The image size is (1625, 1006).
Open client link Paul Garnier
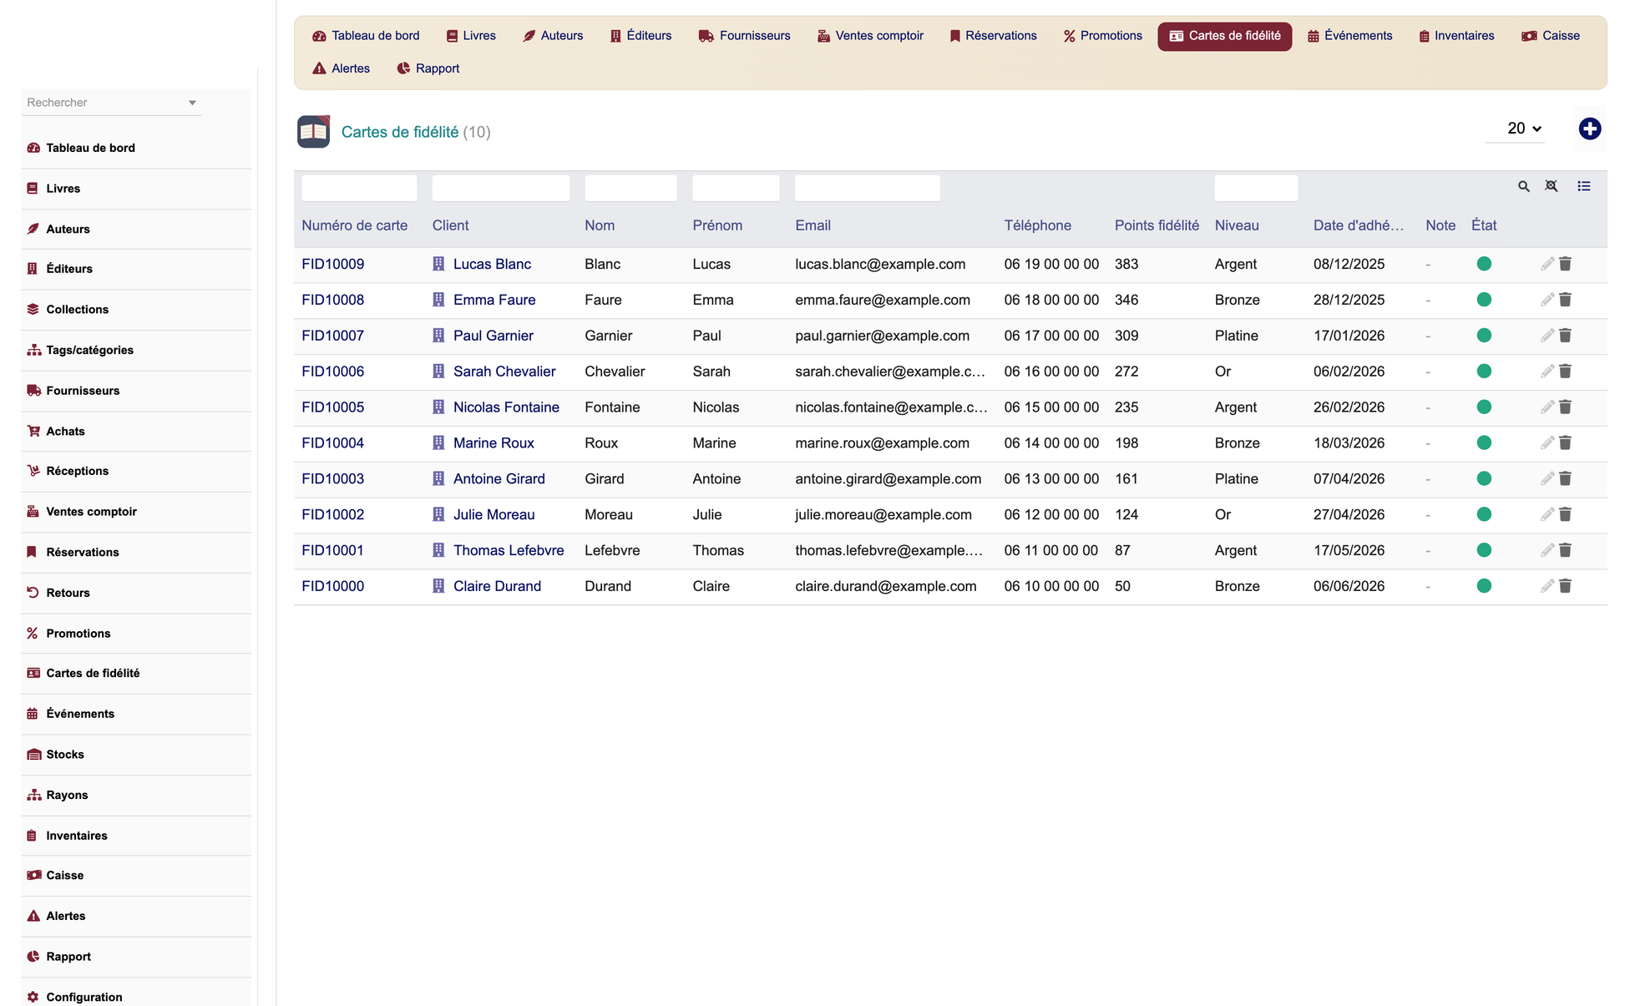pyautogui.click(x=493, y=336)
